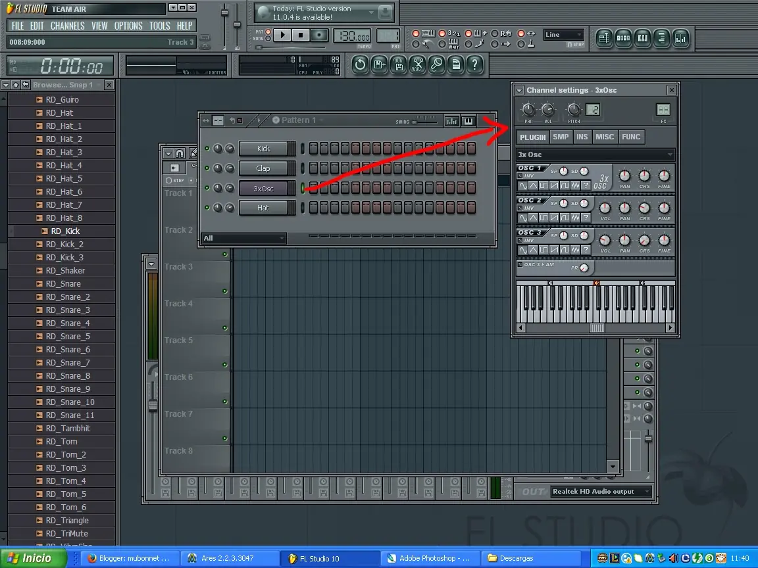
Task: Click the save new version icon
Action: pos(380,64)
